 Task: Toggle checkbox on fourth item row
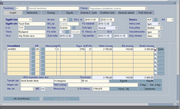[x=156, y=61]
